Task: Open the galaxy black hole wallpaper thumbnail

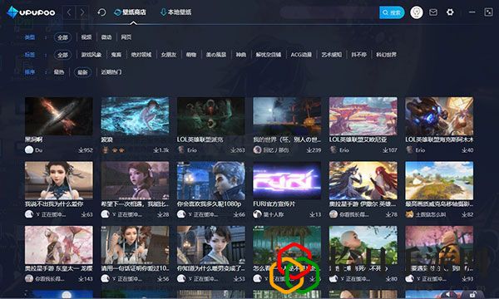Action: click(x=59, y=116)
